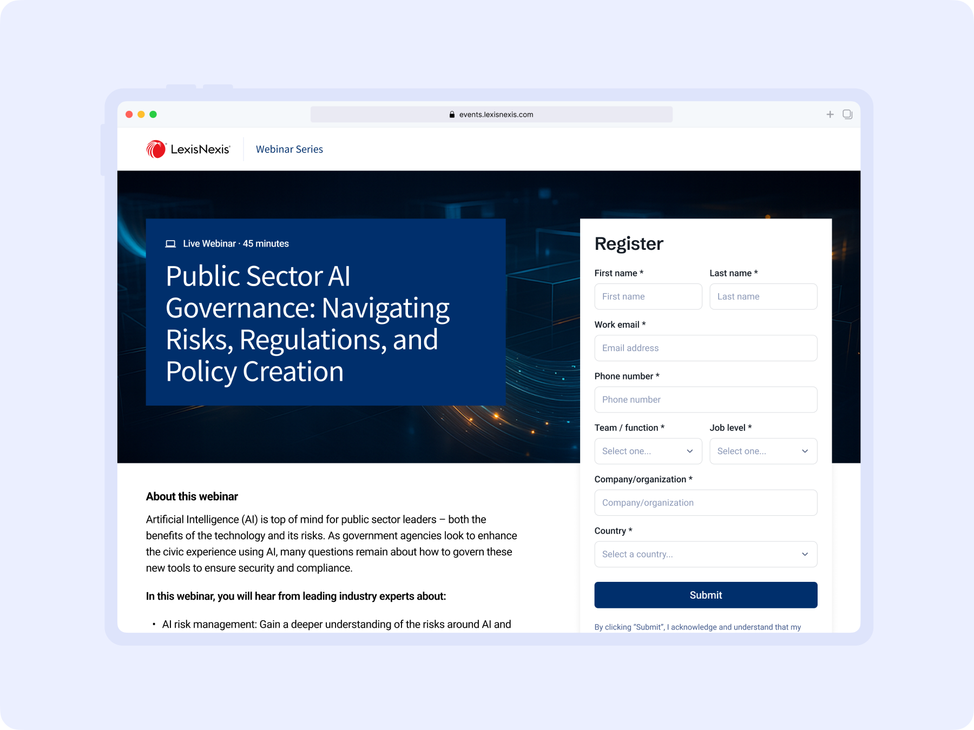Image resolution: width=974 pixels, height=730 pixels.
Task: Click the 'Work email *' field label
Action: coord(620,325)
